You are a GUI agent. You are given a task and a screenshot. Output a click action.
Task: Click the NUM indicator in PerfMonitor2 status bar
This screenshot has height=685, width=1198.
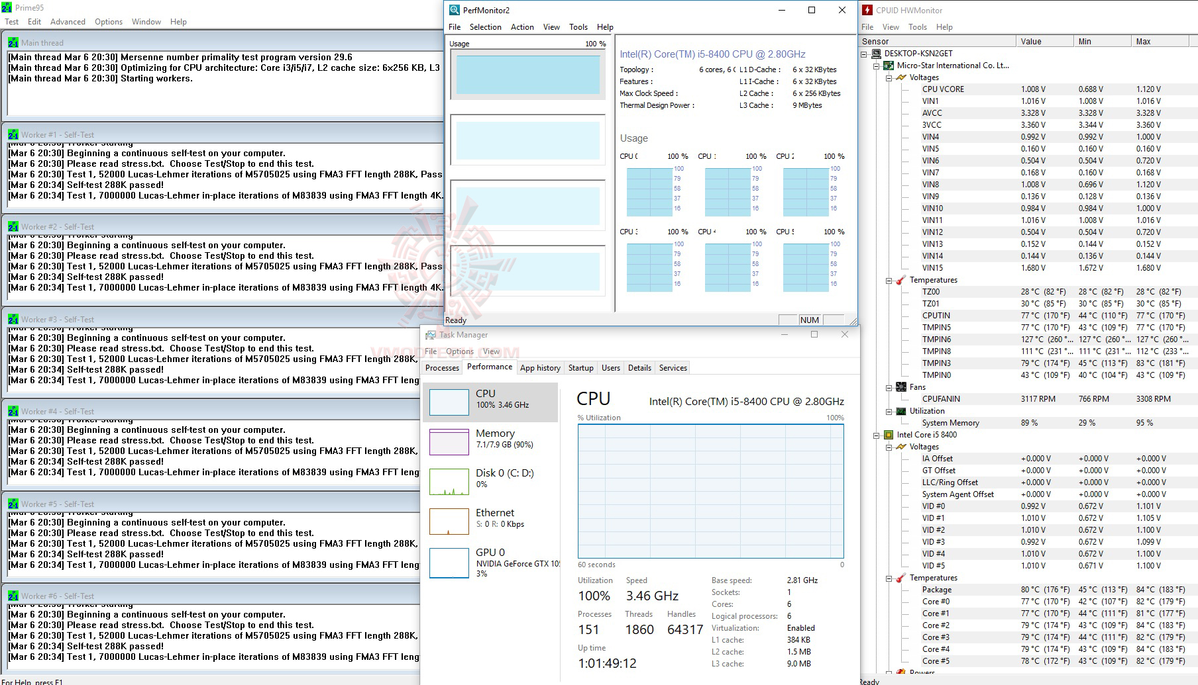(809, 320)
